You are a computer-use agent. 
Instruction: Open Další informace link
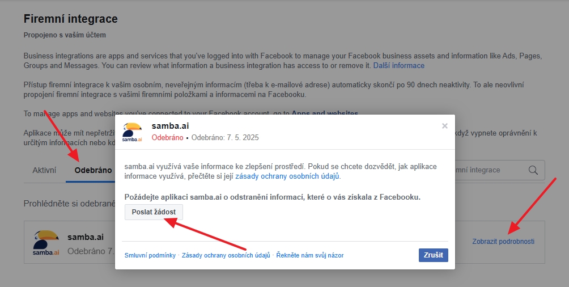tap(399, 66)
